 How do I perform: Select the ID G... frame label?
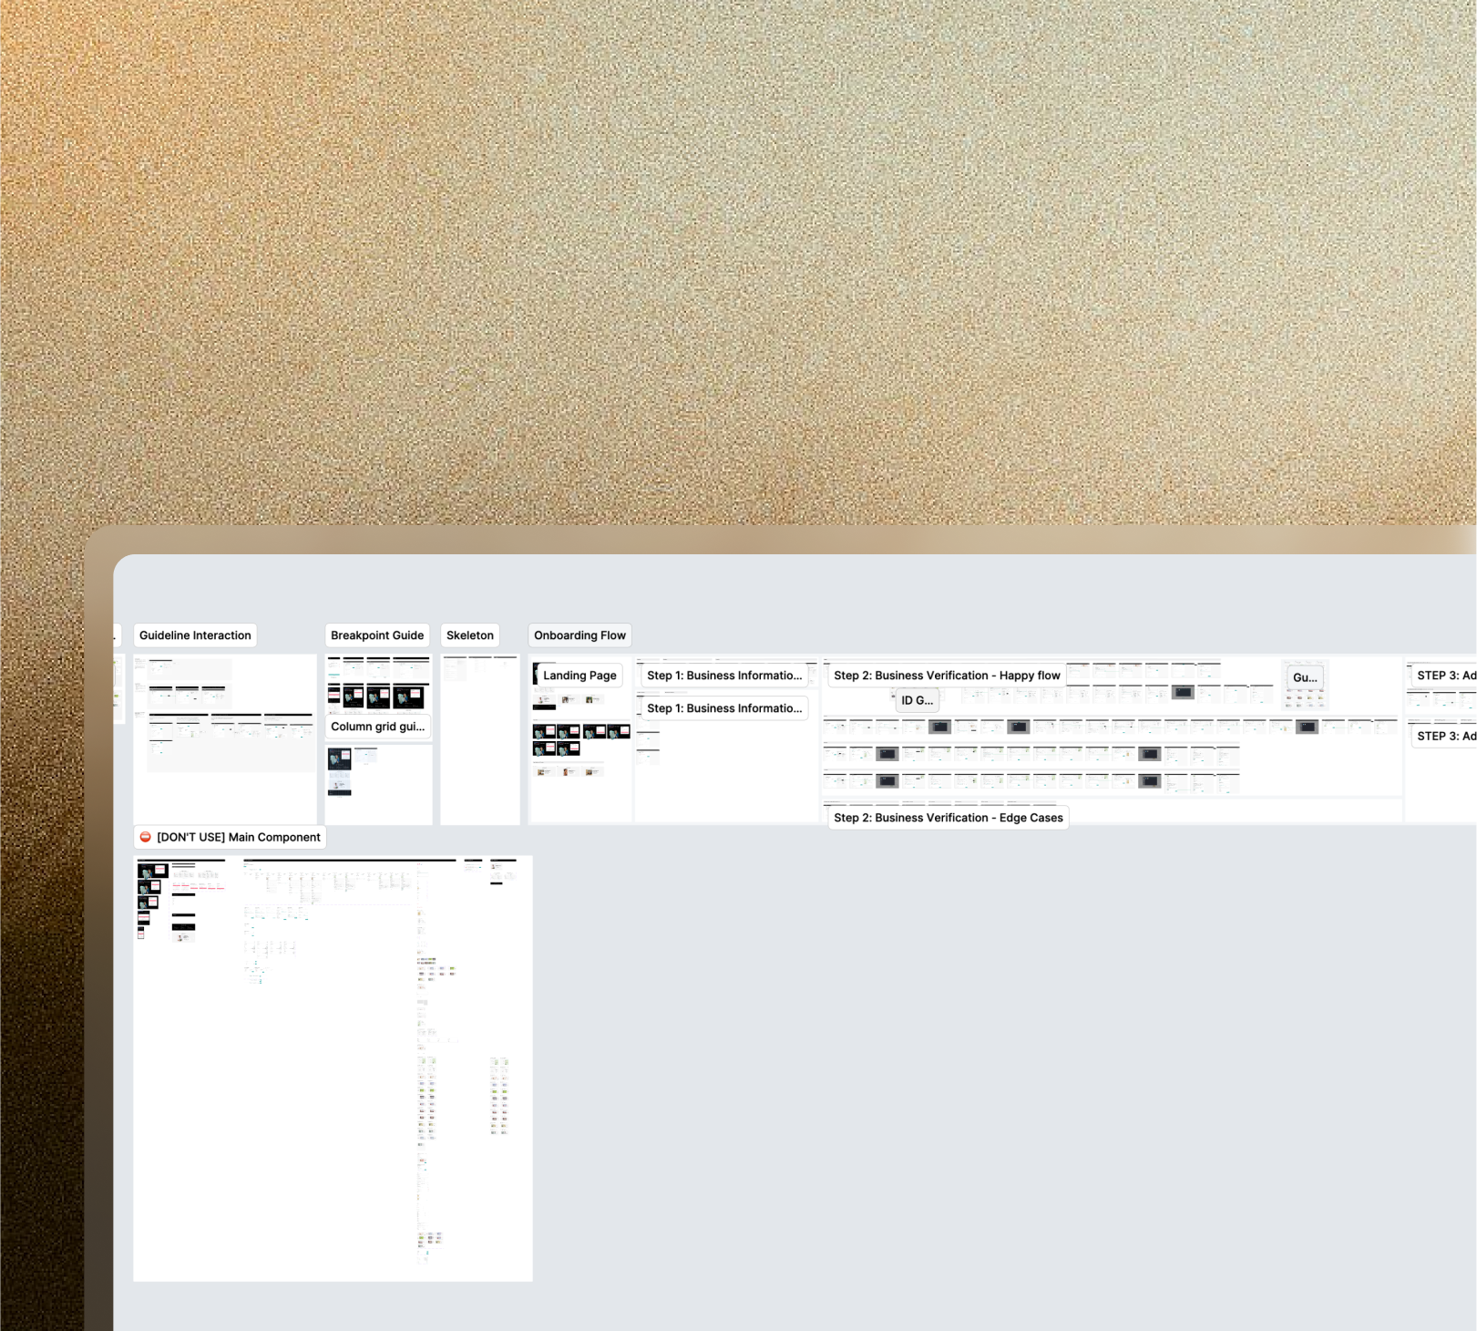(918, 700)
